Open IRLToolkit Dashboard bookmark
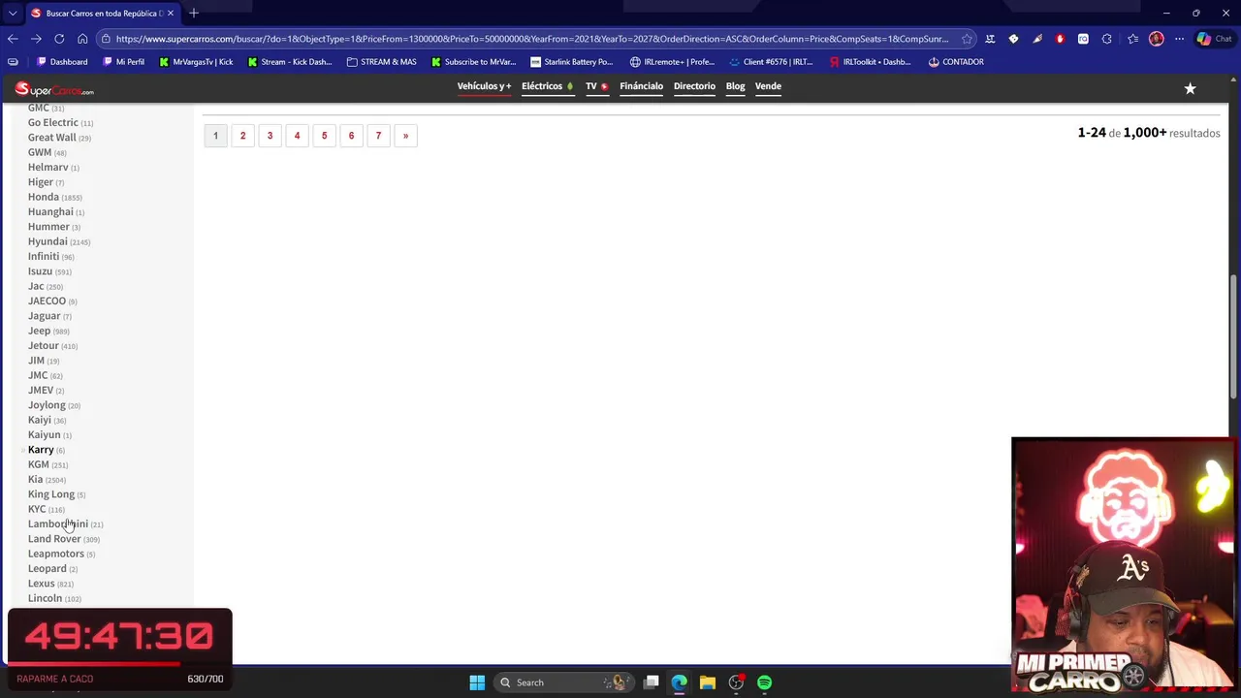The width and height of the screenshot is (1241, 698). [870, 62]
